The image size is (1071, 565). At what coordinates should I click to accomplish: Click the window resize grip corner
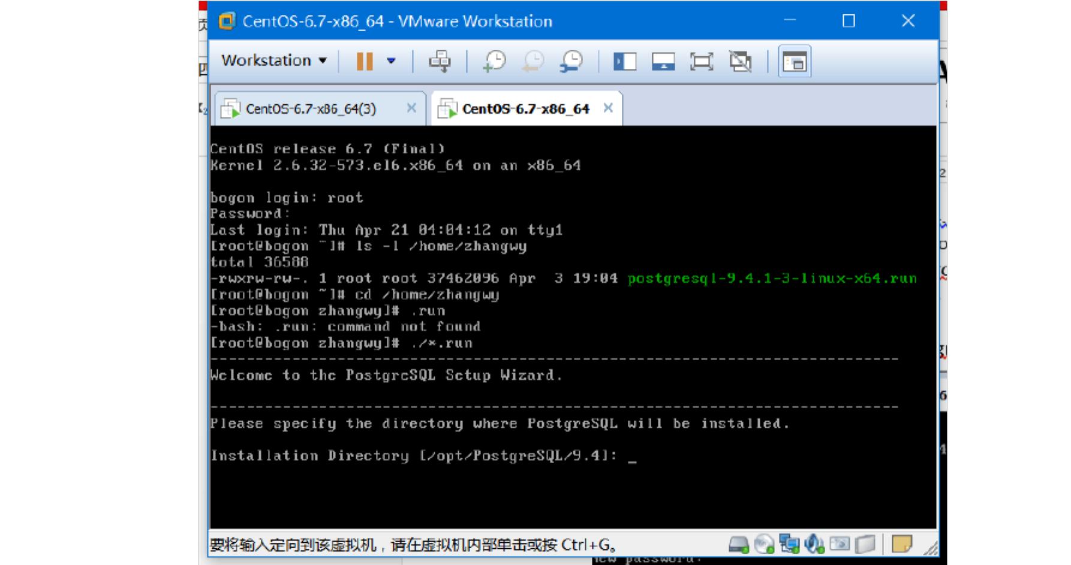tap(931, 547)
